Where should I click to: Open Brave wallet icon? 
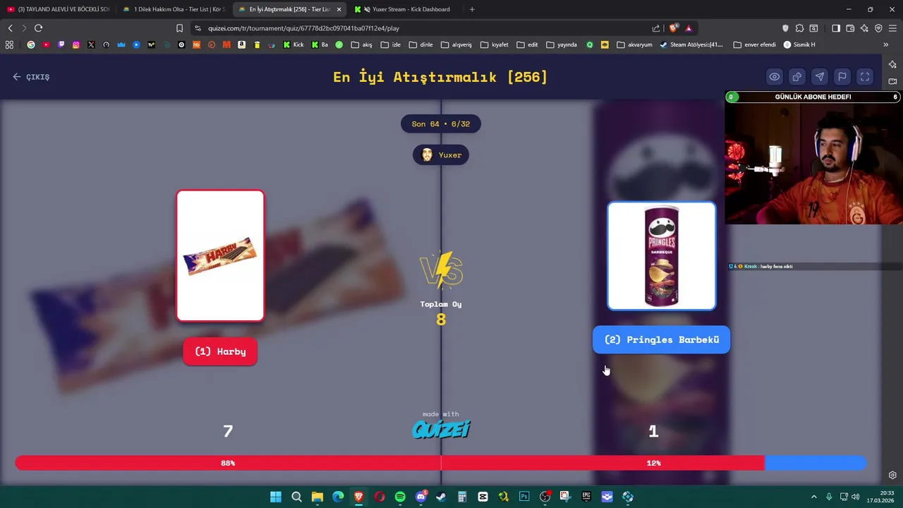tap(850, 28)
